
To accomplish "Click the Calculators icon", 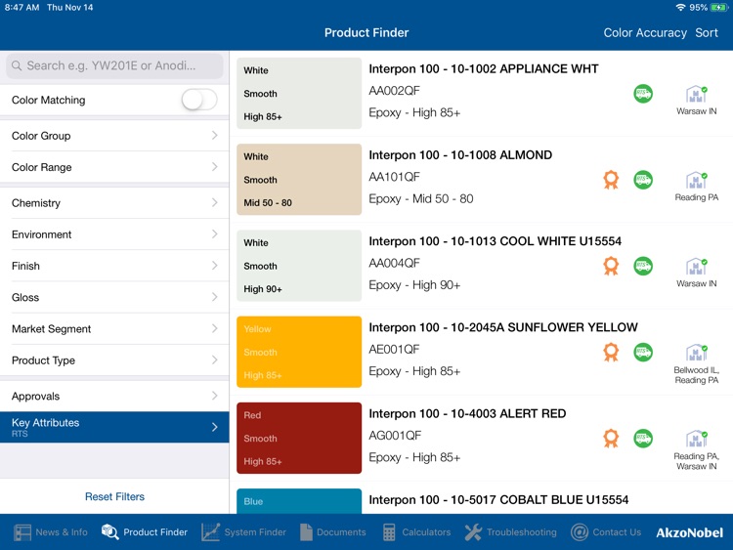I will pos(389,531).
